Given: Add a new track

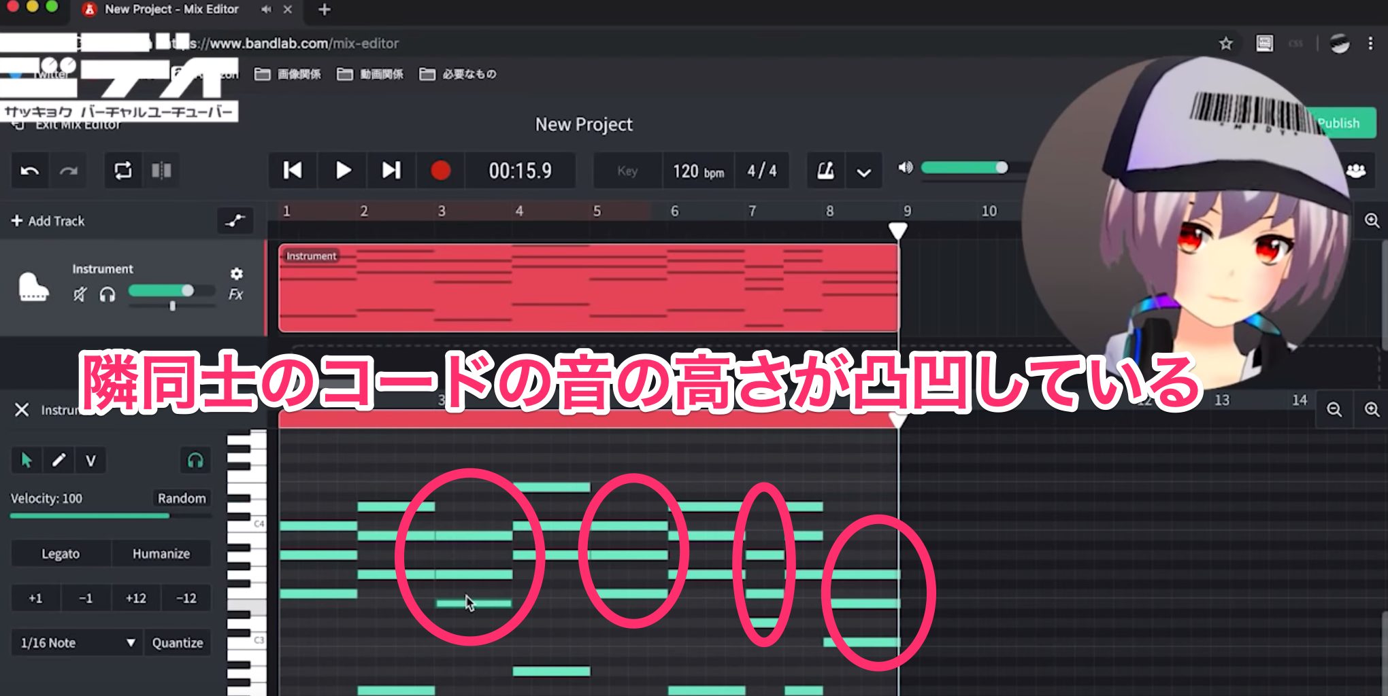Looking at the screenshot, I should point(48,221).
